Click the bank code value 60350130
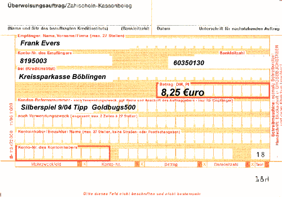Image resolution: width=282 pixels, height=197 pixels. 188,63
